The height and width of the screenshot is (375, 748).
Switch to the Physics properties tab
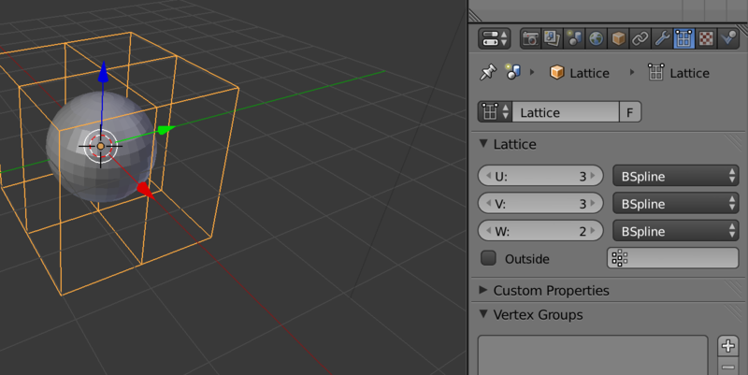[728, 38]
